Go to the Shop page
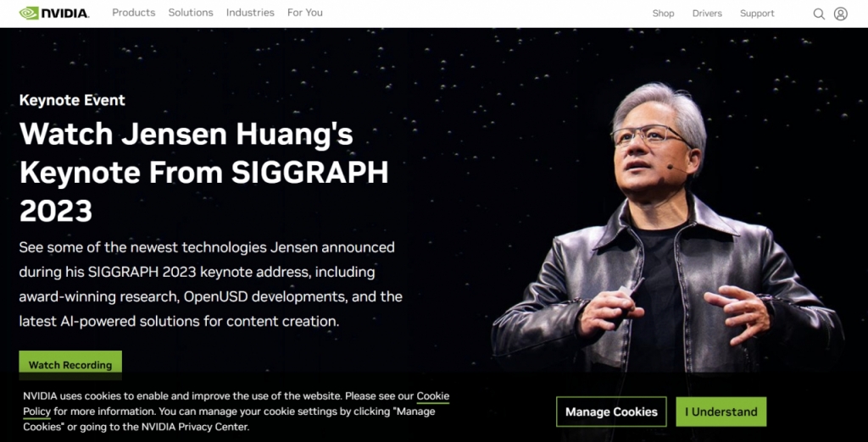 [663, 14]
